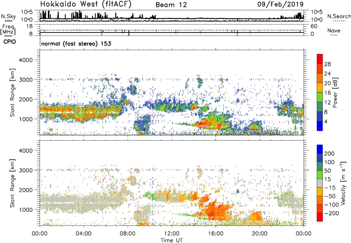Image resolution: width=351 pixels, height=243 pixels.
Task: Click the '16:00' time tick label
Action: pyautogui.click(x=215, y=234)
